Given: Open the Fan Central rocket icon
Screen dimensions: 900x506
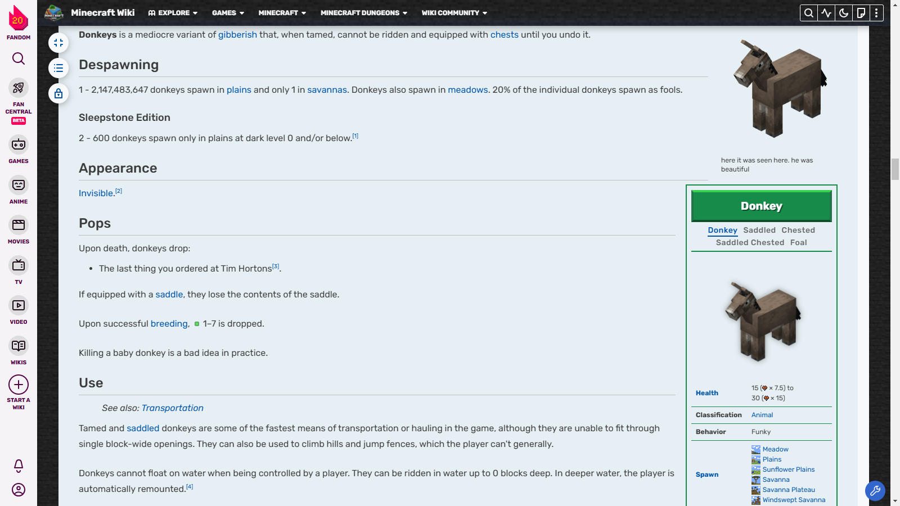Looking at the screenshot, I should [19, 88].
